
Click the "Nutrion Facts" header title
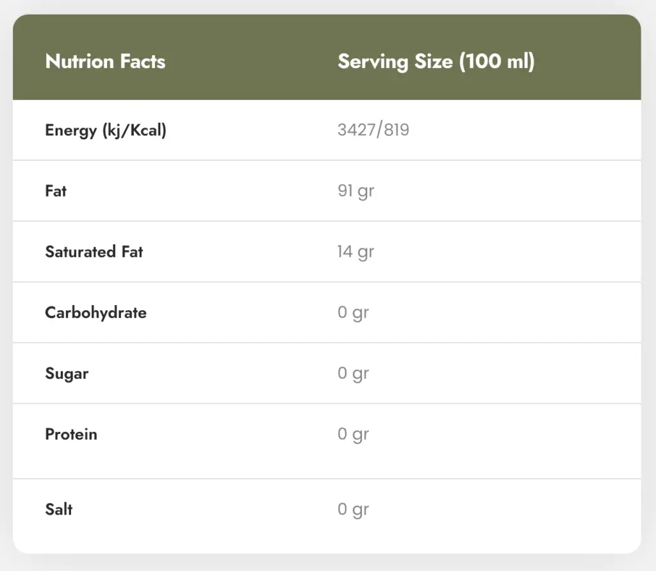[x=105, y=62]
